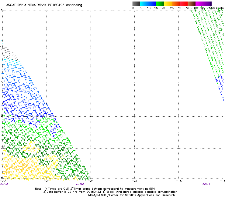The height and width of the screenshot is (197, 225).
Task: Click the latitude label '60' on the left axis
Action: [2, 10]
